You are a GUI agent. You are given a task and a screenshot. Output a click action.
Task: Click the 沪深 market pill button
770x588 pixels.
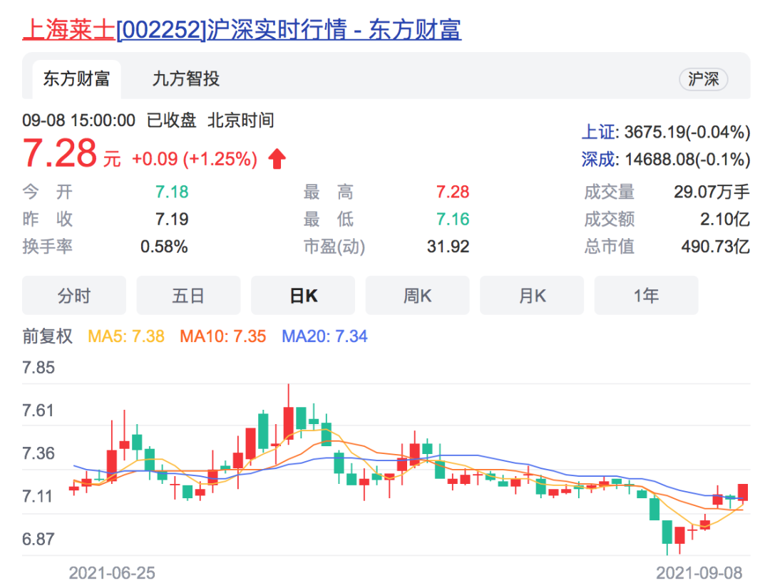[x=703, y=79]
